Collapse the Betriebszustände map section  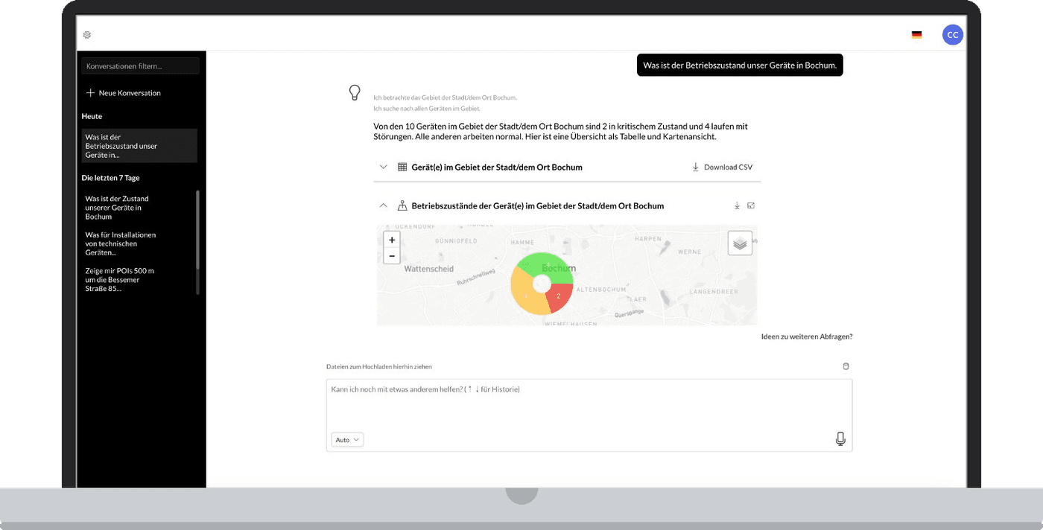pos(384,205)
